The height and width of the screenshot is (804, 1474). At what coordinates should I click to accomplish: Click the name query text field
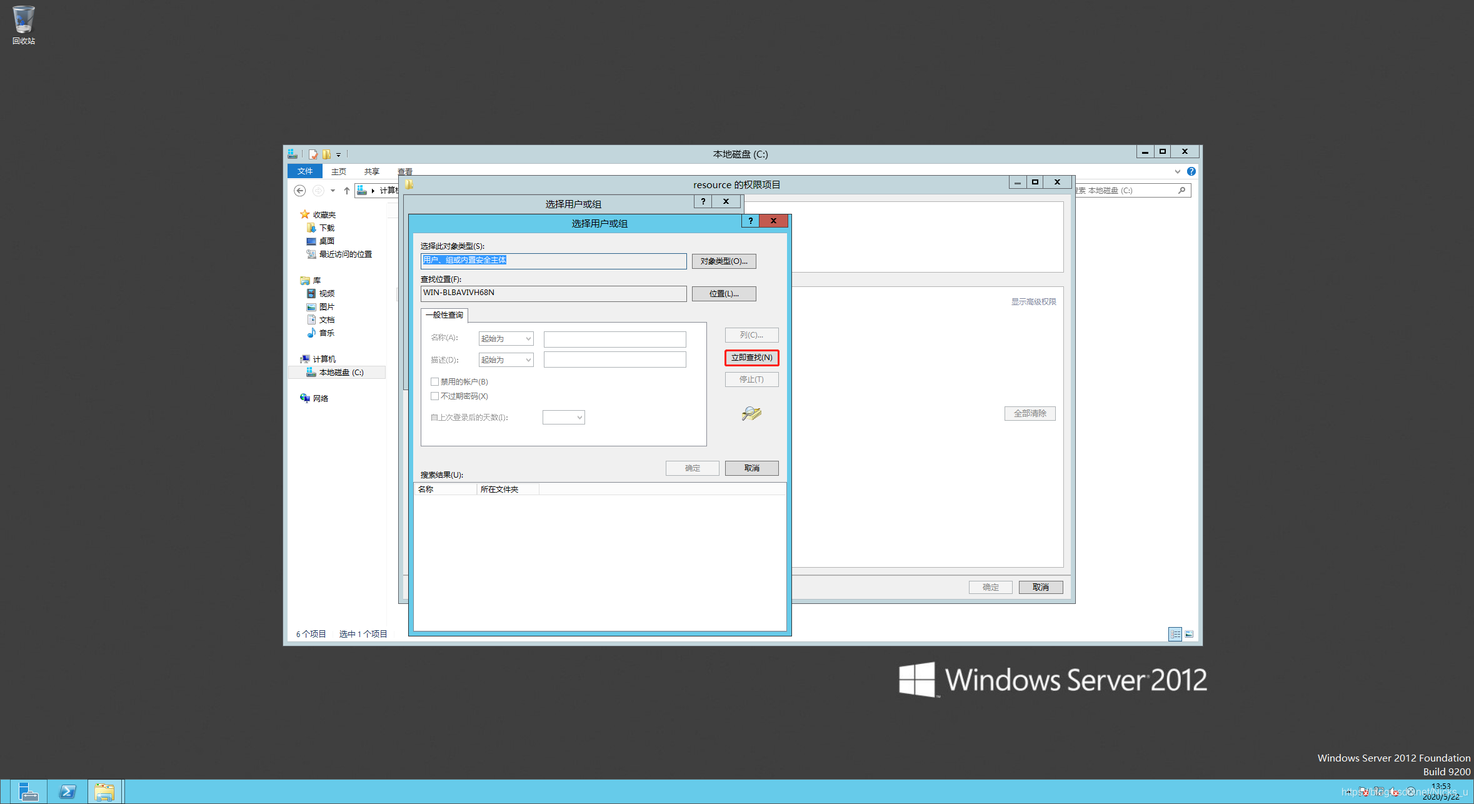(x=614, y=339)
